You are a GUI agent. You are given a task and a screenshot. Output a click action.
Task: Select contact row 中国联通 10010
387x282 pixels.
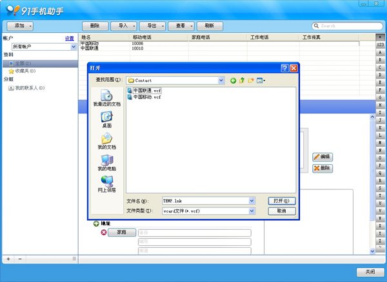[x=219, y=49]
